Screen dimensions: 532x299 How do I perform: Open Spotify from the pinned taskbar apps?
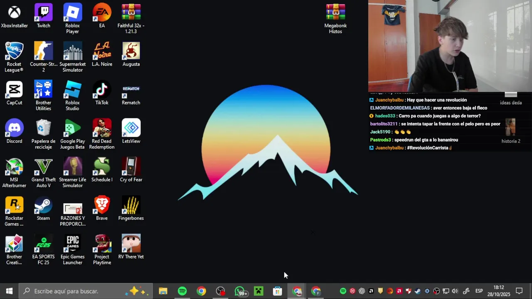182,291
